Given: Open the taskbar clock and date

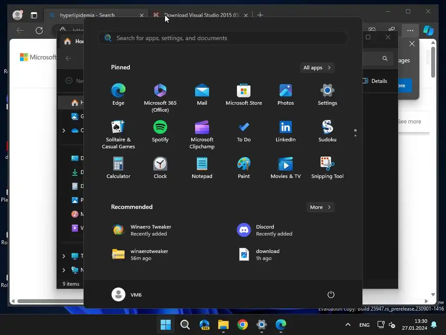Looking at the screenshot, I should click(415, 325).
